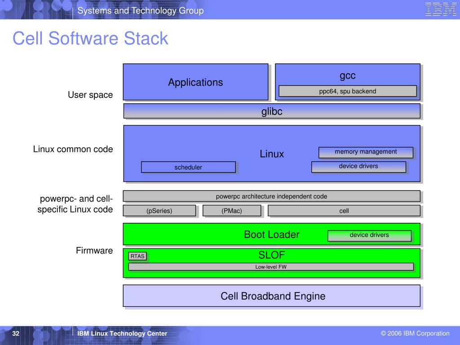Click the Cell Software Stack title
Image resolution: width=460 pixels, height=345 pixels.
[90, 38]
